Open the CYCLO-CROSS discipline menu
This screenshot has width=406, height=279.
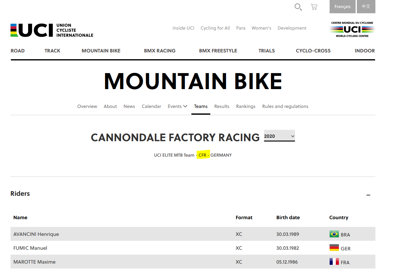click(313, 51)
